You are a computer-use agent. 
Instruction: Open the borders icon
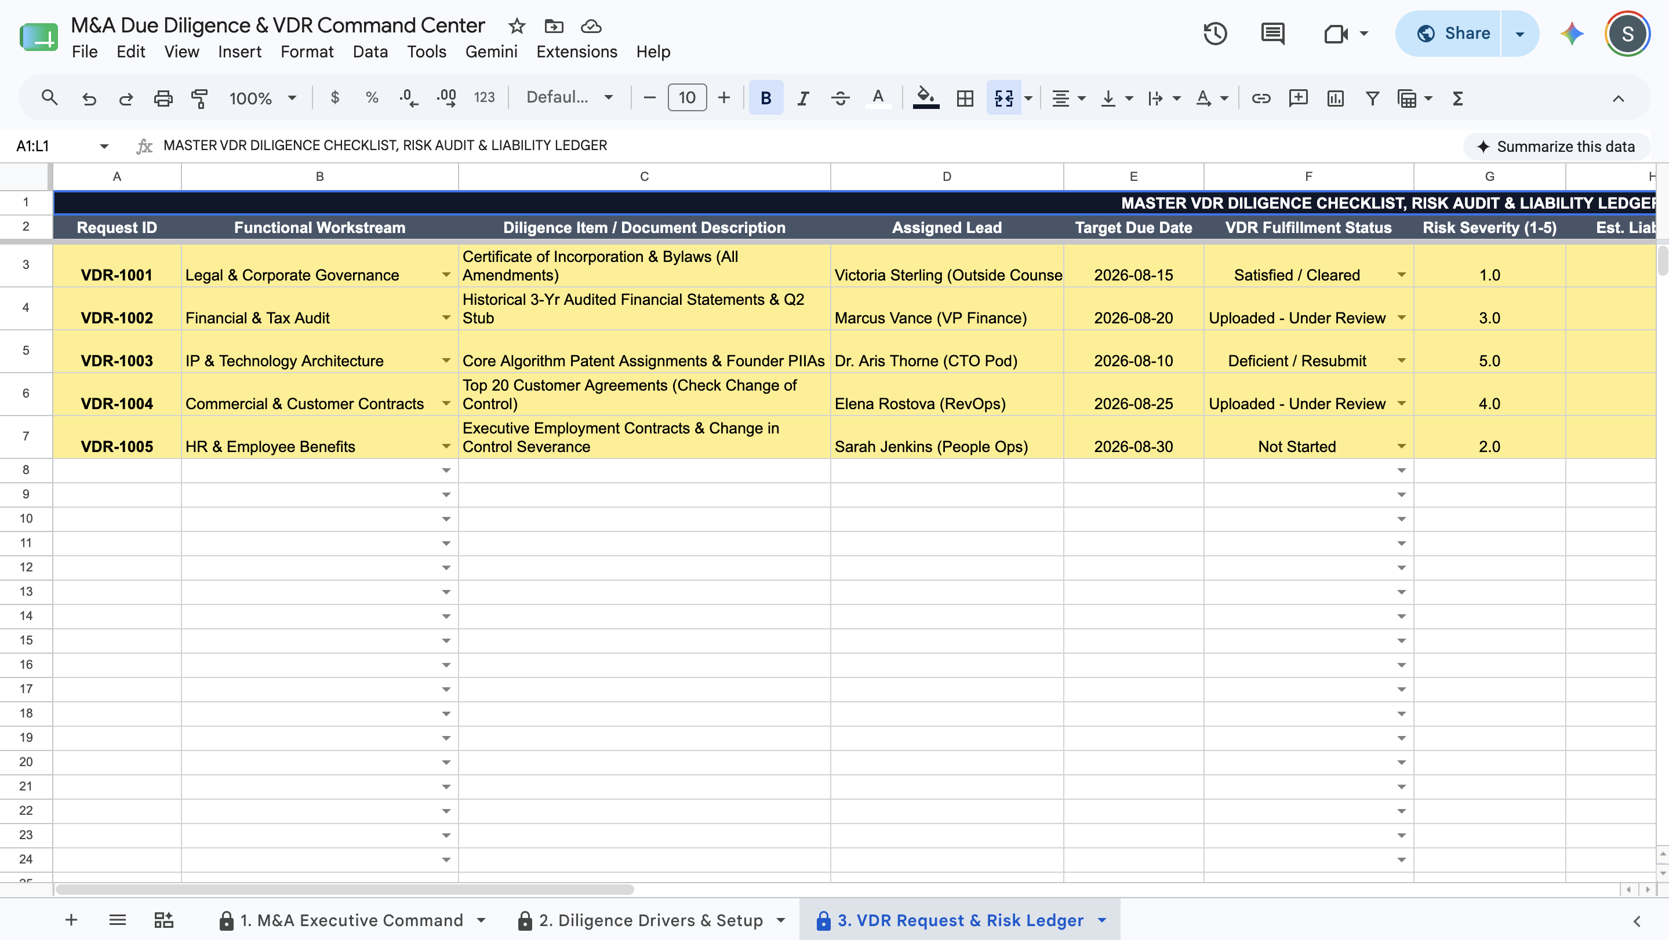(965, 98)
